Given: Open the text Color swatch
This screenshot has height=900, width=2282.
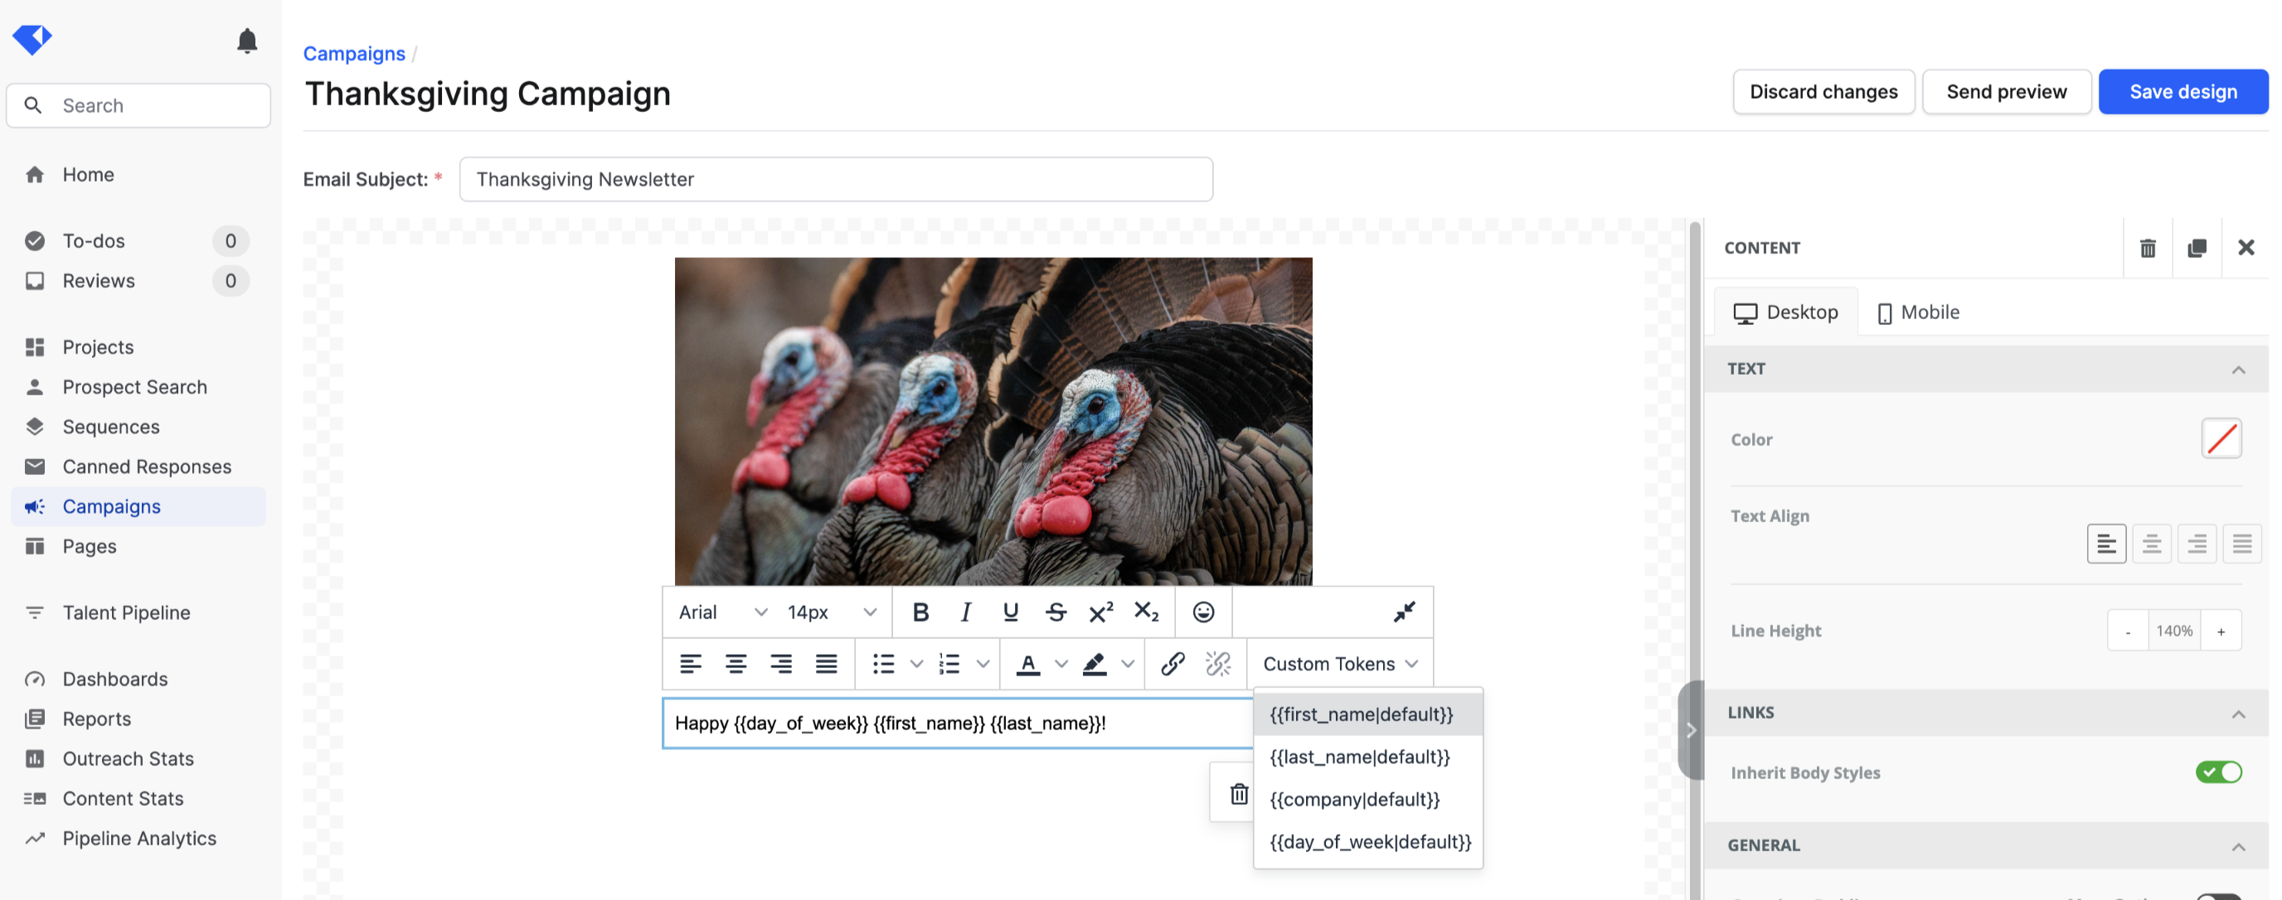Looking at the screenshot, I should pos(2221,439).
